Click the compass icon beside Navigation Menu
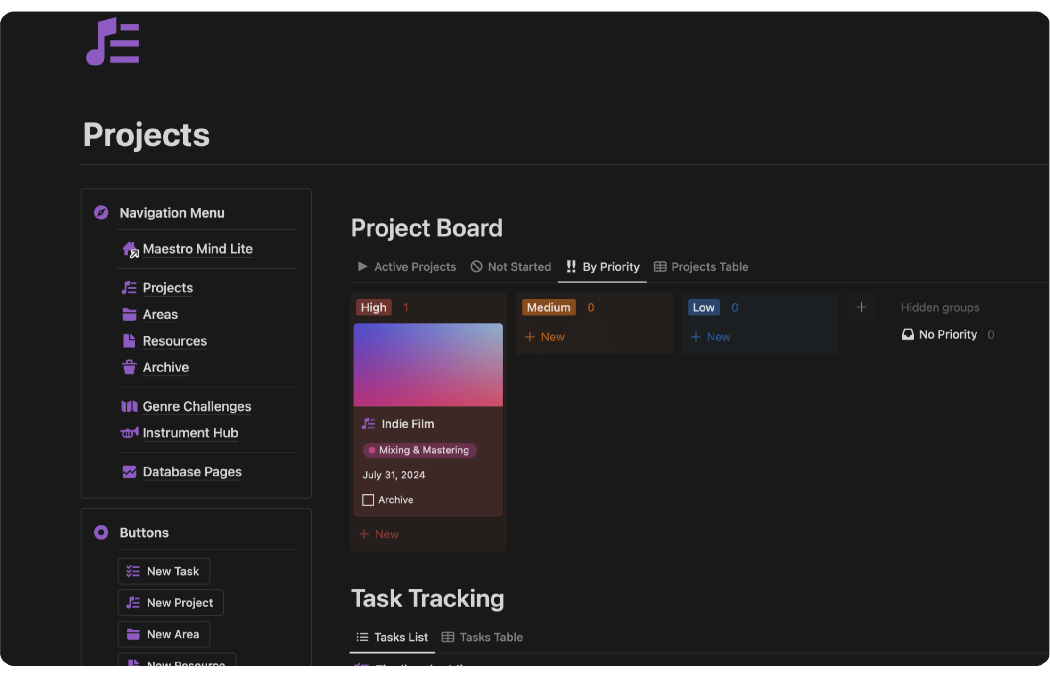The image size is (1050, 678). click(101, 213)
